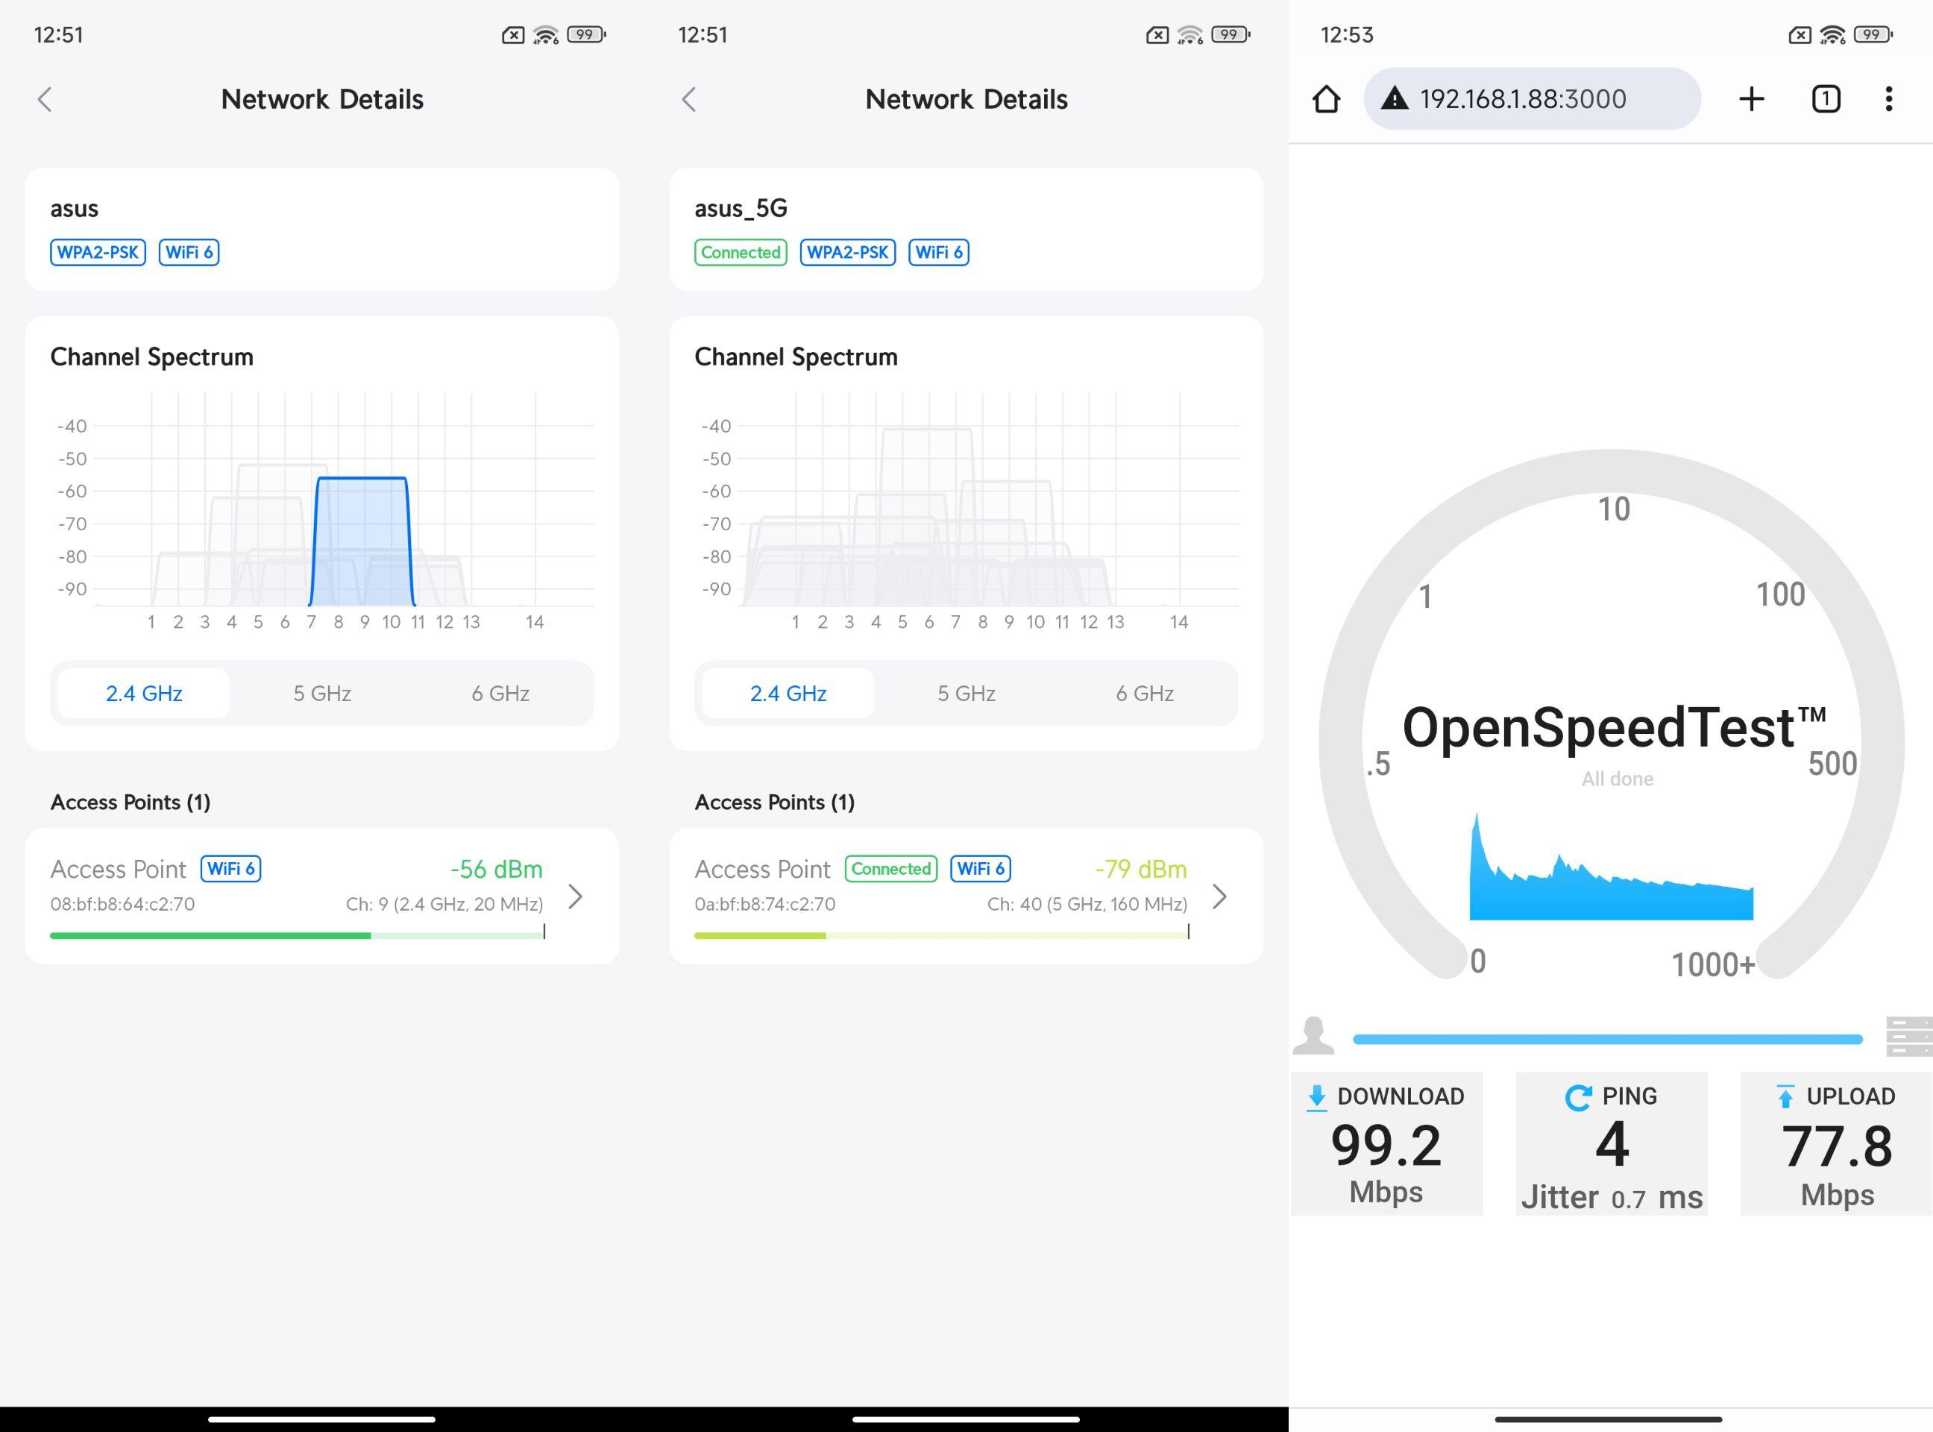Tap the server icon in OpenSpeedTest
This screenshot has height=1432, width=1933.
(x=1908, y=1037)
